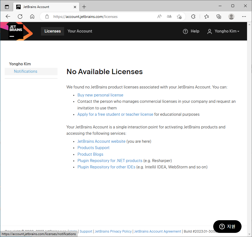The height and width of the screenshot is (237, 252).
Task: Click the Support footer link
Action: (86, 231)
